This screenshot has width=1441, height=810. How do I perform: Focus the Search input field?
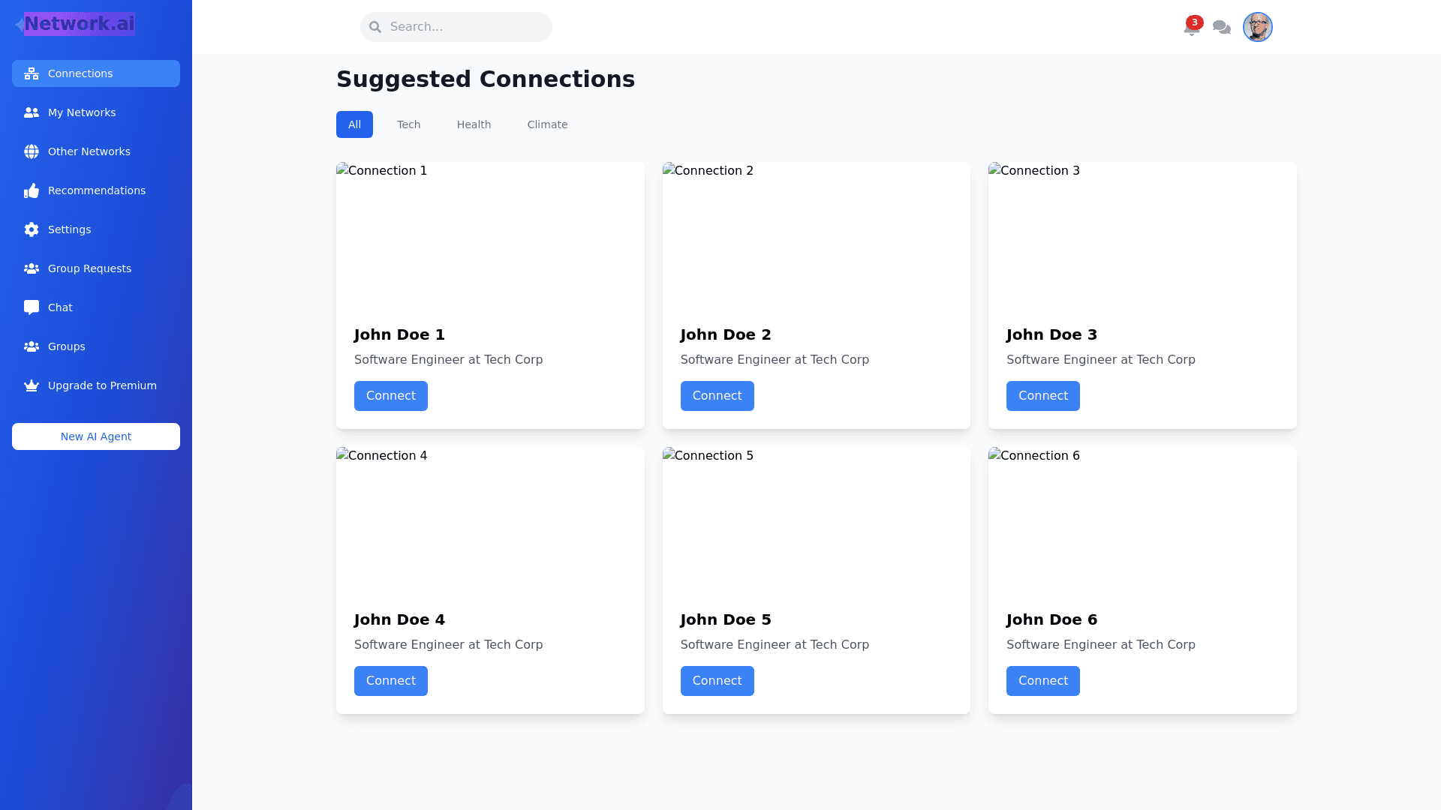(465, 27)
